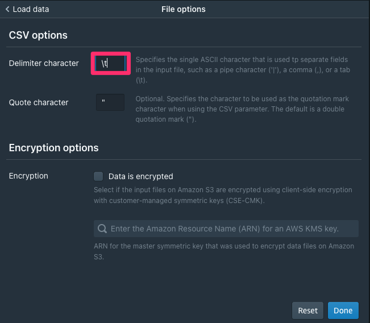
Task: Focus the Delimiter character input box
Action: point(111,63)
